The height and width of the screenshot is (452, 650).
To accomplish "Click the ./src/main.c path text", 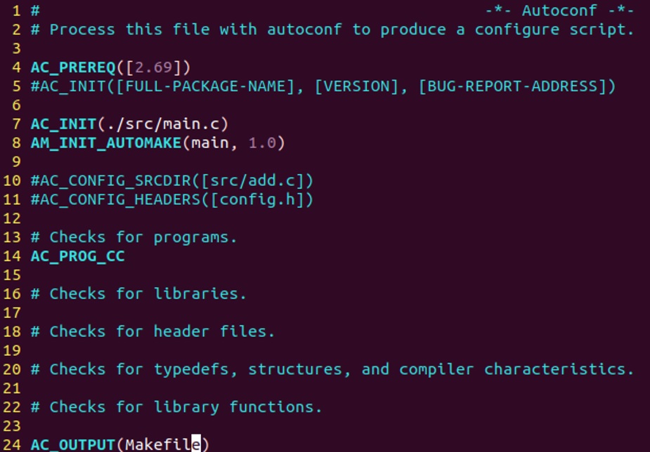I will coord(162,124).
